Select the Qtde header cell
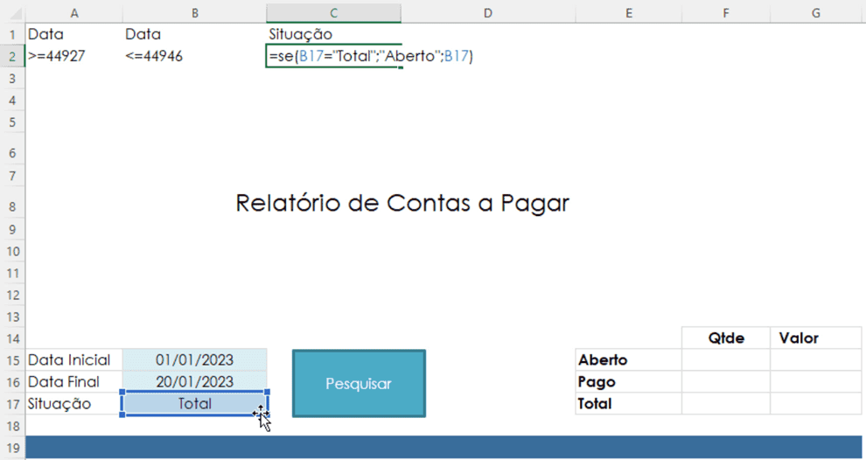 pyautogui.click(x=726, y=338)
